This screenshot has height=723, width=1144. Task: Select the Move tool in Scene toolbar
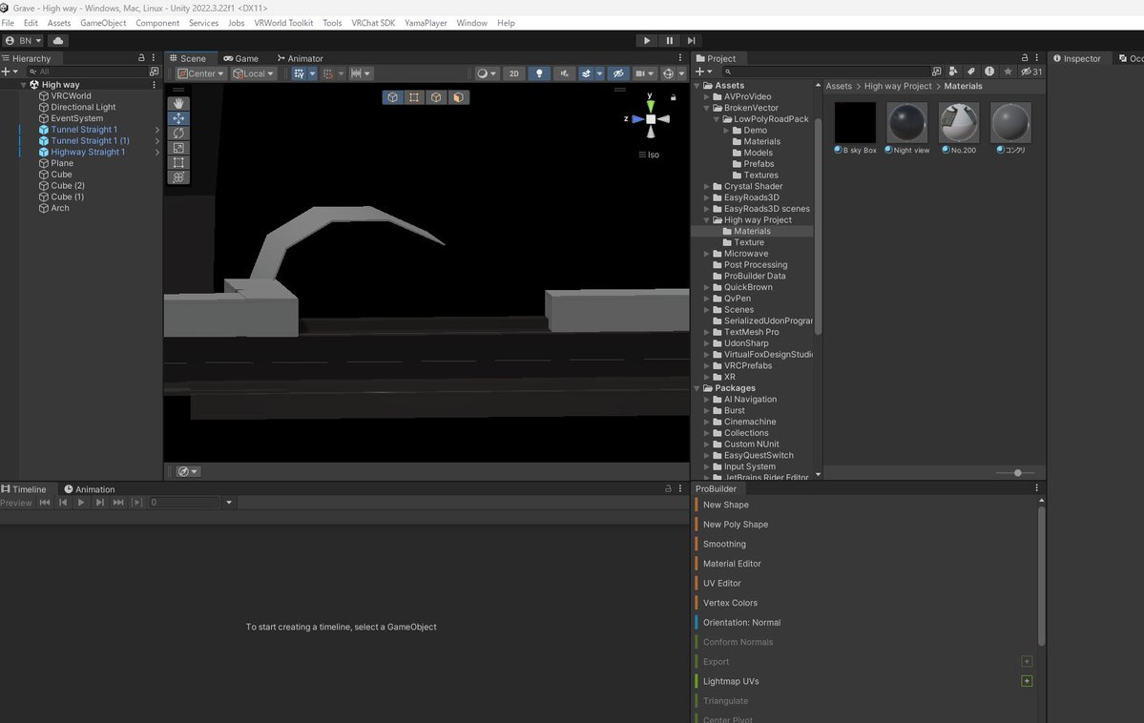178,118
